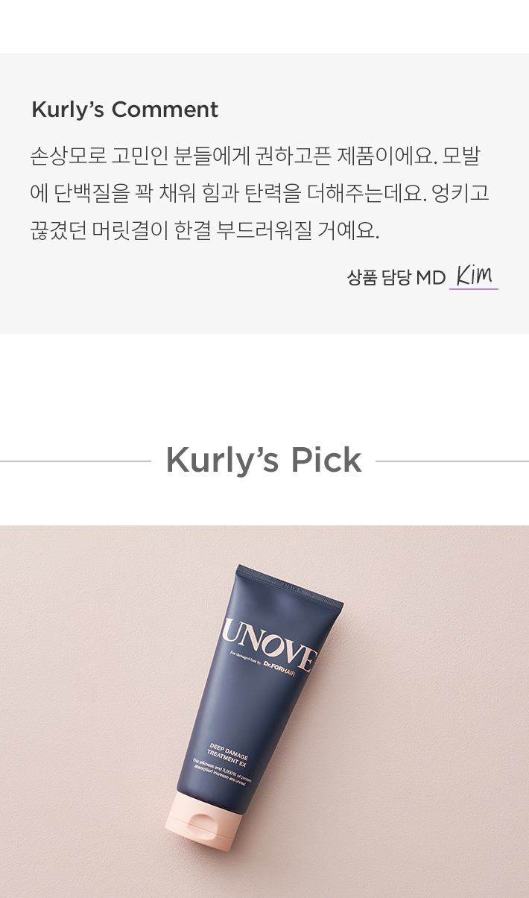The image size is (529, 898).
Task: Click the 상품 담당 MD label
Action: click(396, 278)
